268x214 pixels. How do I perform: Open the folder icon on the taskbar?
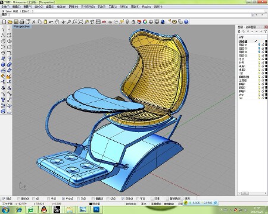pyautogui.click(x=70, y=210)
